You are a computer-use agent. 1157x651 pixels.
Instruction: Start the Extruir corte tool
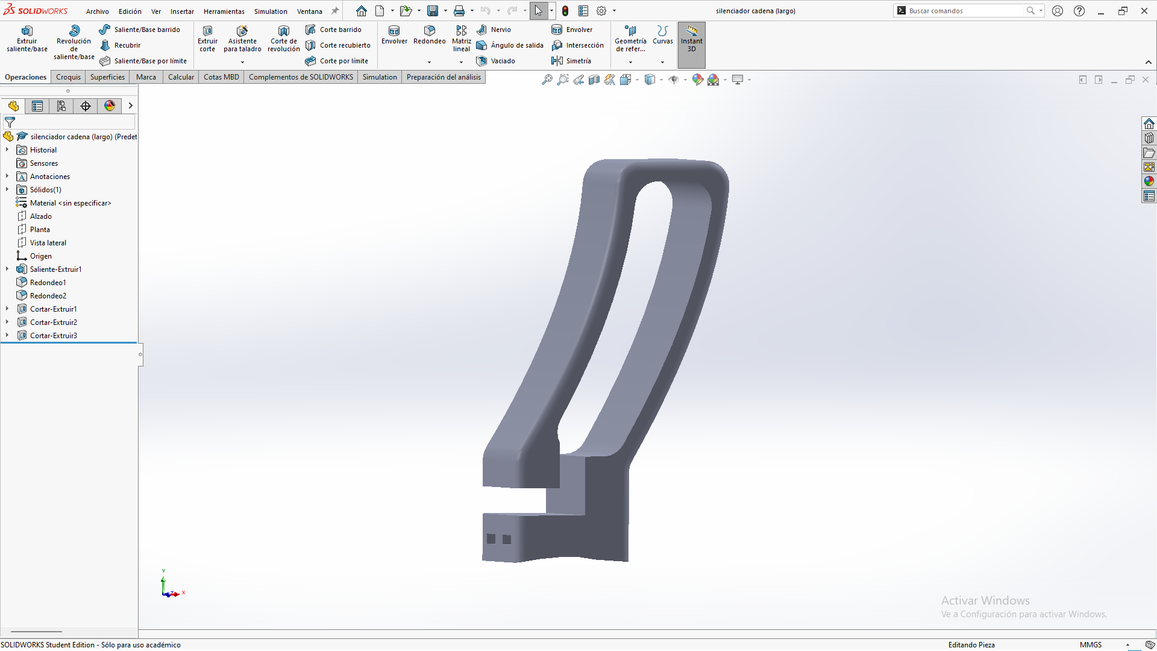tap(207, 39)
